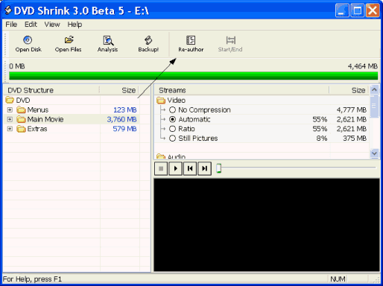Click the 375 MB stream size
Viewport: 383px width, 286px height.
coord(355,139)
